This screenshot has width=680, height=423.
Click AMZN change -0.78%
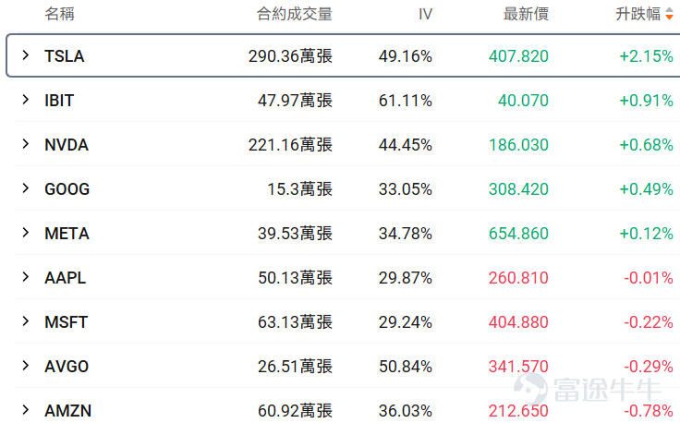pos(649,410)
